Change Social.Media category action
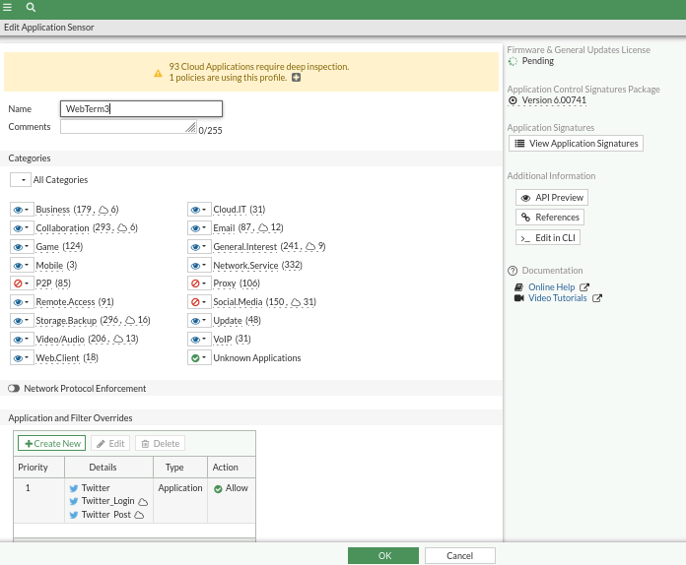The height and width of the screenshot is (565, 686). tap(199, 302)
